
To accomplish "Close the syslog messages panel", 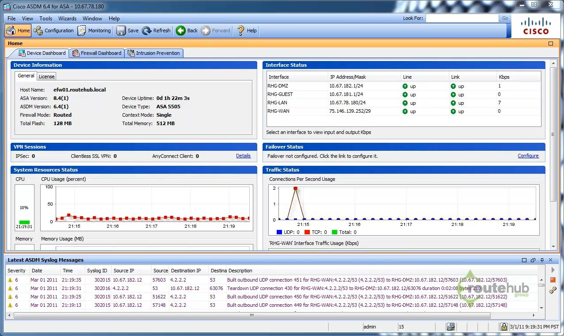I will tap(550, 260).
